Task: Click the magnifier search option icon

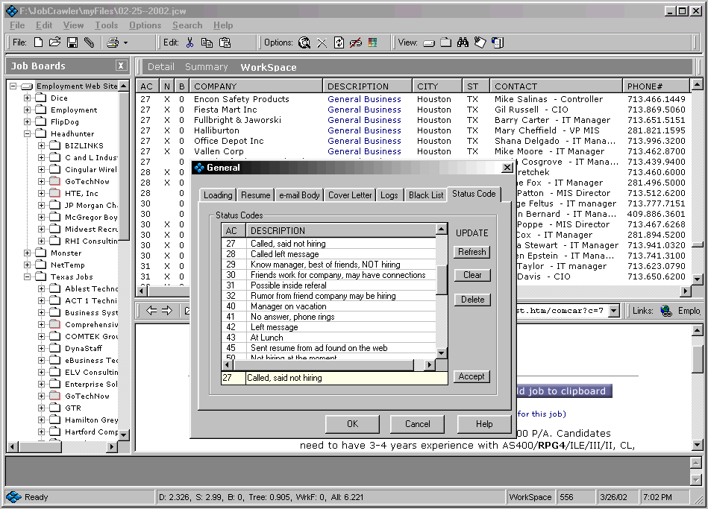Action: pos(305,42)
